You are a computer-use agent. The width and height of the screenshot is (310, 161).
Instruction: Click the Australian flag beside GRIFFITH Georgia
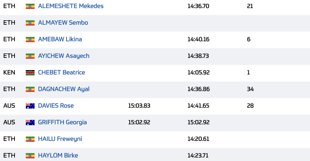[30, 123]
